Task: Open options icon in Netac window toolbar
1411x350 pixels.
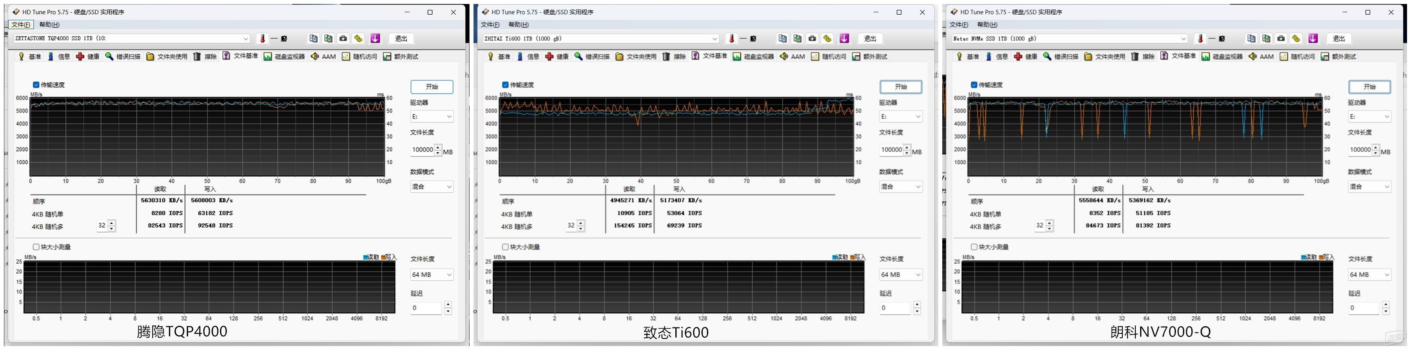Action: pos(1296,38)
